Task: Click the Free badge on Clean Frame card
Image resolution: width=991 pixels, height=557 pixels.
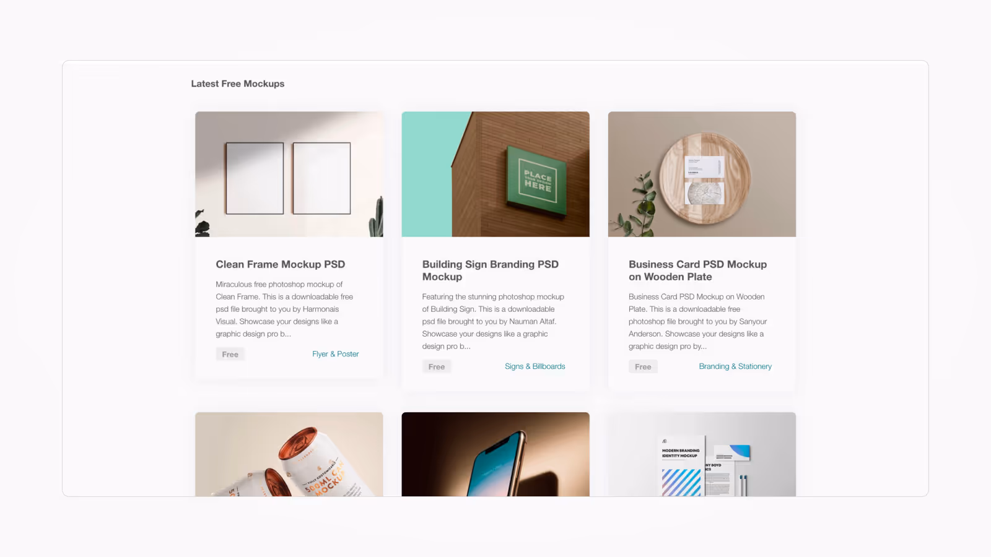Action: (x=230, y=354)
